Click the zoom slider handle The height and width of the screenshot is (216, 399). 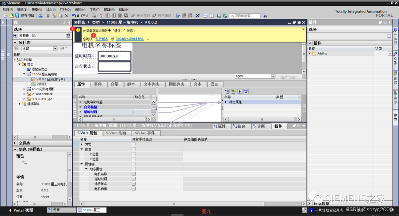click(286, 76)
